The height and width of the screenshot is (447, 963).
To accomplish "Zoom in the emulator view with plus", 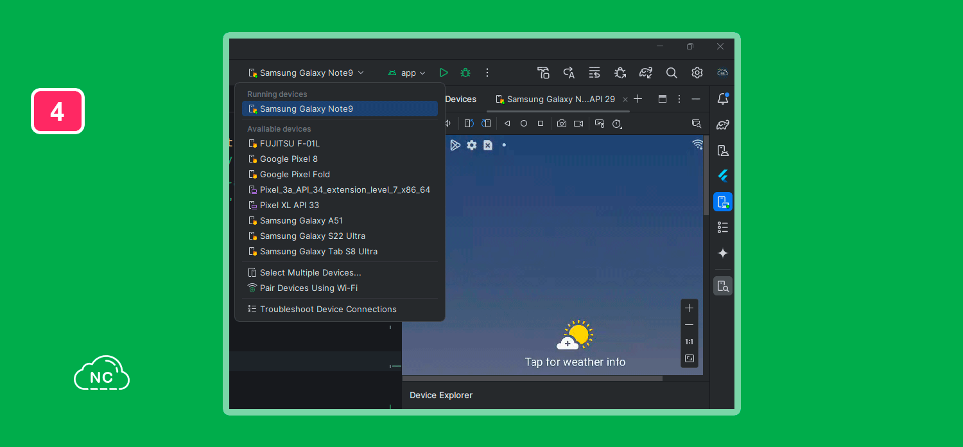I will [x=690, y=308].
